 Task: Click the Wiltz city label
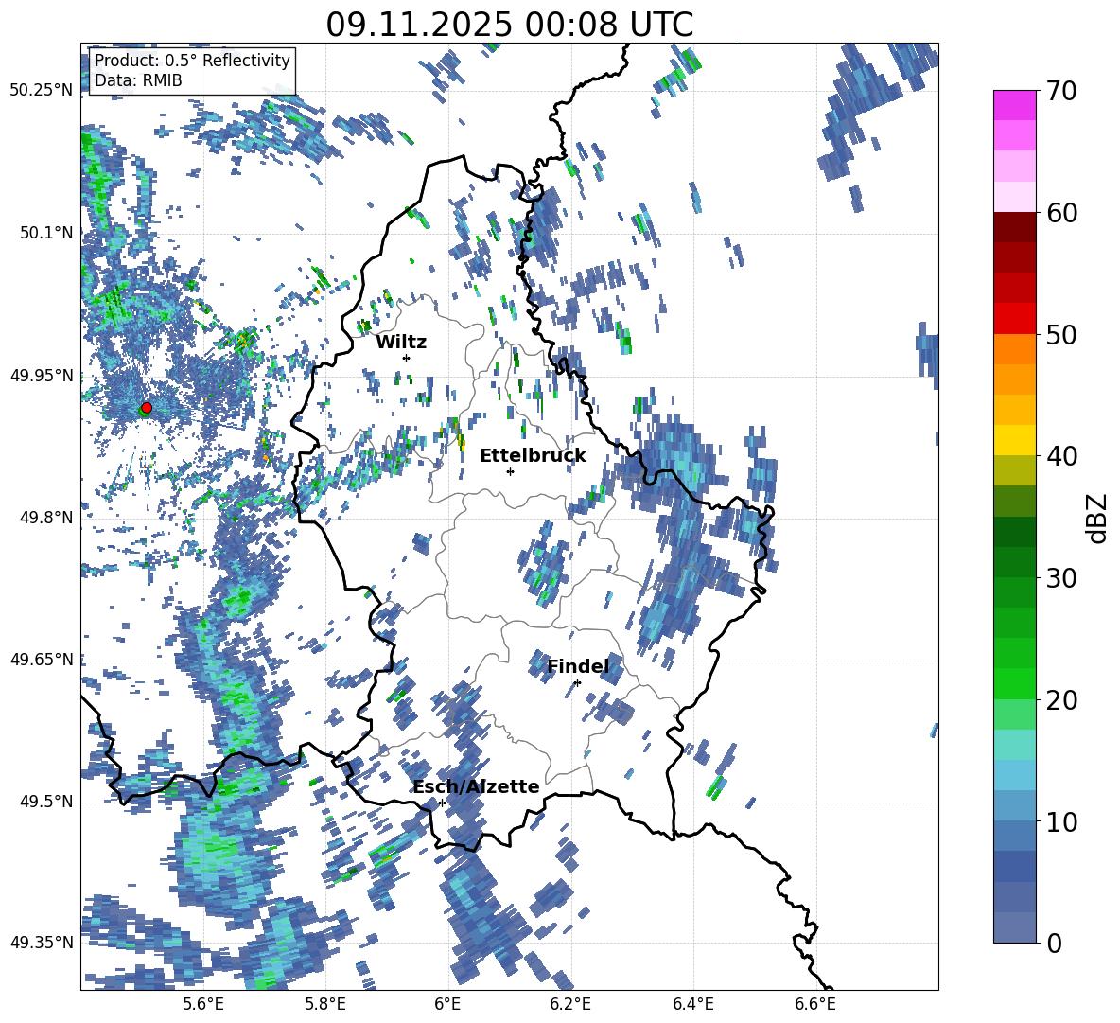coord(401,343)
